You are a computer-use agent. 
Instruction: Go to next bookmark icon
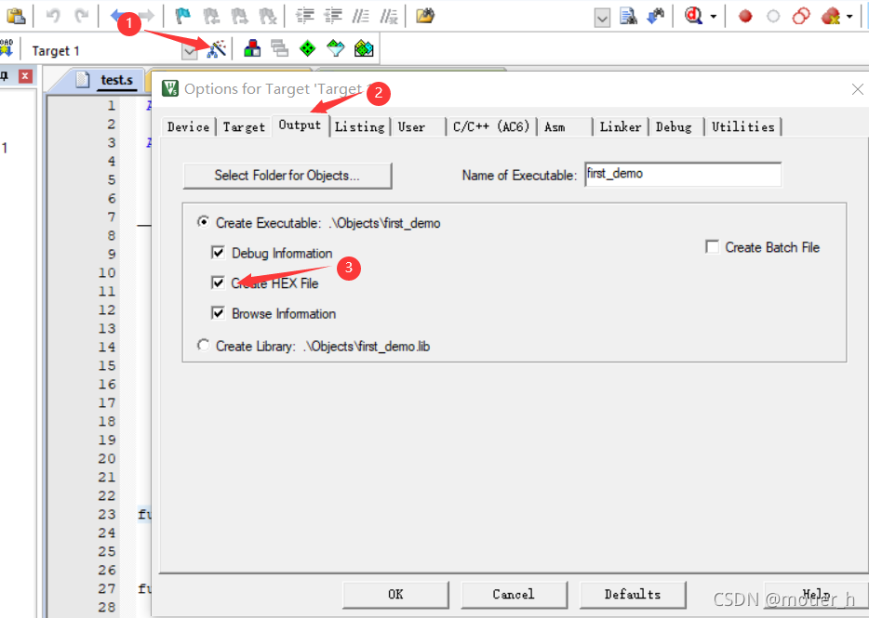point(239,16)
